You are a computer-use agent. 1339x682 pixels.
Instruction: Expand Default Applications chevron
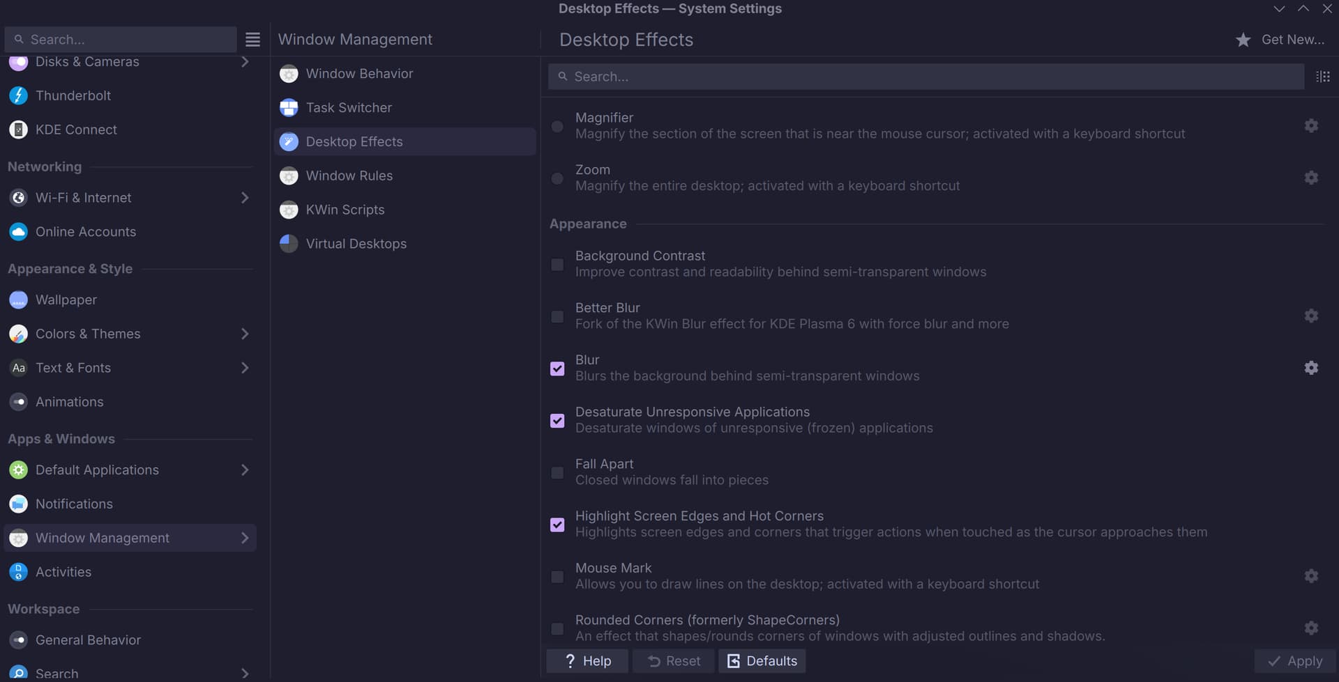[x=245, y=470]
